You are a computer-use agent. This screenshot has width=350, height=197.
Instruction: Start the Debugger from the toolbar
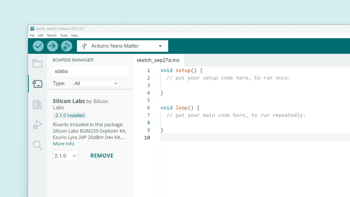pos(66,46)
